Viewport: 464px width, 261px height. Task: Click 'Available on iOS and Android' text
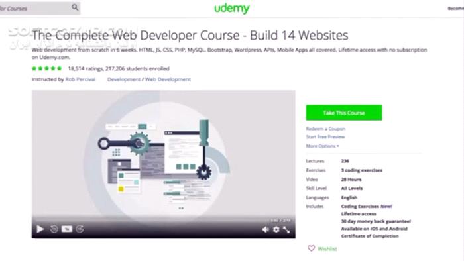coord(375,229)
